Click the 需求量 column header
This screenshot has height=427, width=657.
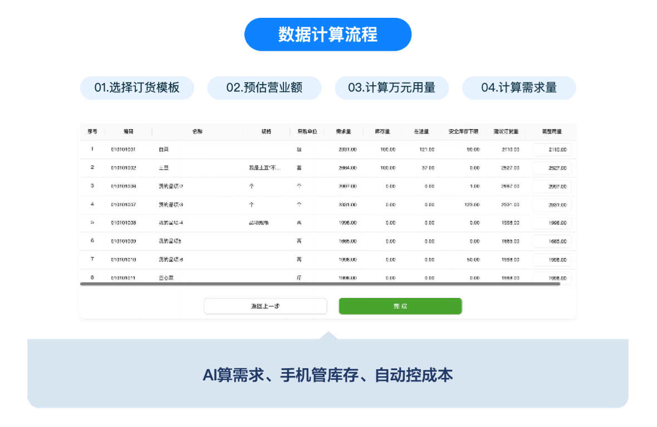[344, 131]
